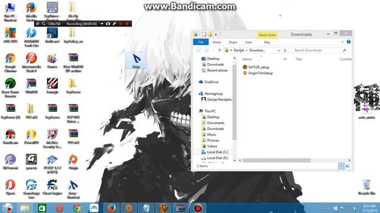Select the SWTOR_setup file
380x213 pixels.
pyautogui.click(x=256, y=67)
